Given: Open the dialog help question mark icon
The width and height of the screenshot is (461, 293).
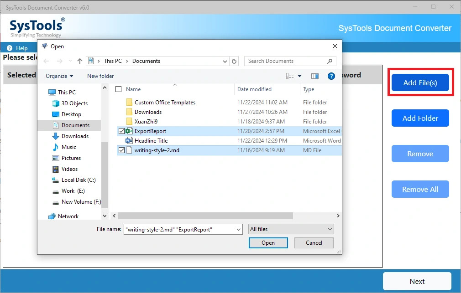Looking at the screenshot, I should pos(331,76).
